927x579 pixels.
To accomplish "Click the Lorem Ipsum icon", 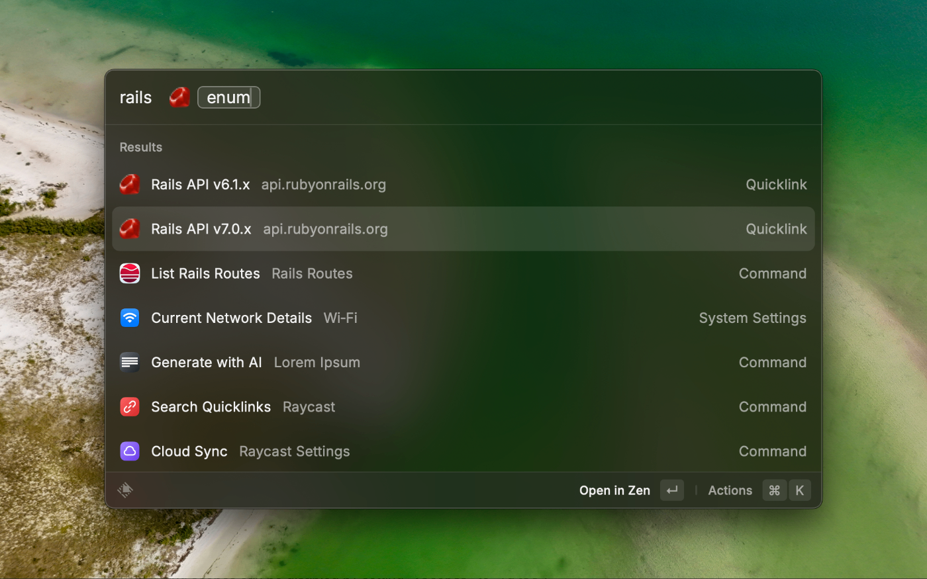I will tap(130, 362).
